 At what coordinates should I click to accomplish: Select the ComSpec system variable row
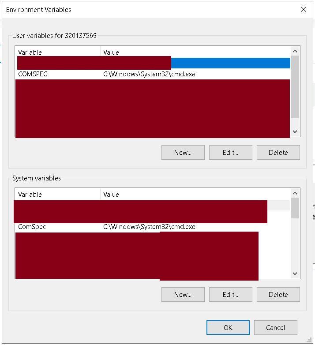(153, 227)
